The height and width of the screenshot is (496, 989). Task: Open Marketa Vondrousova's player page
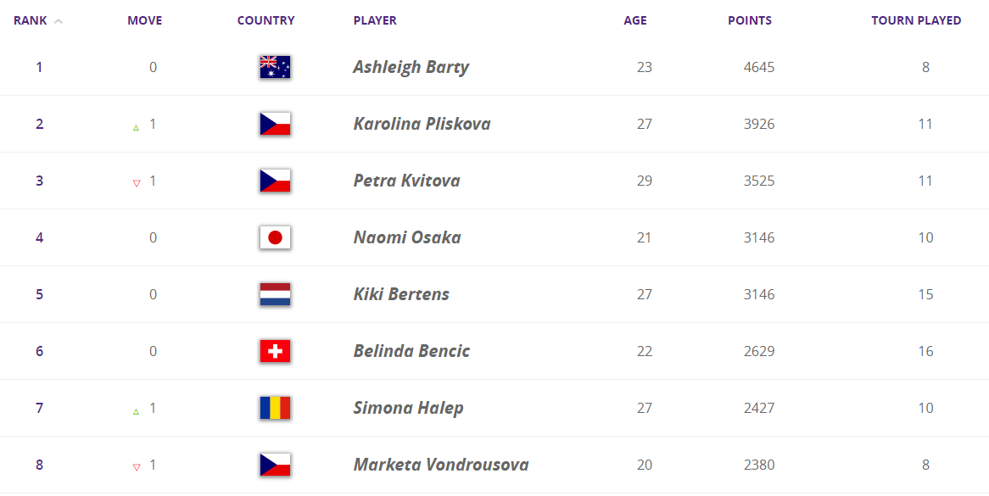point(441,465)
